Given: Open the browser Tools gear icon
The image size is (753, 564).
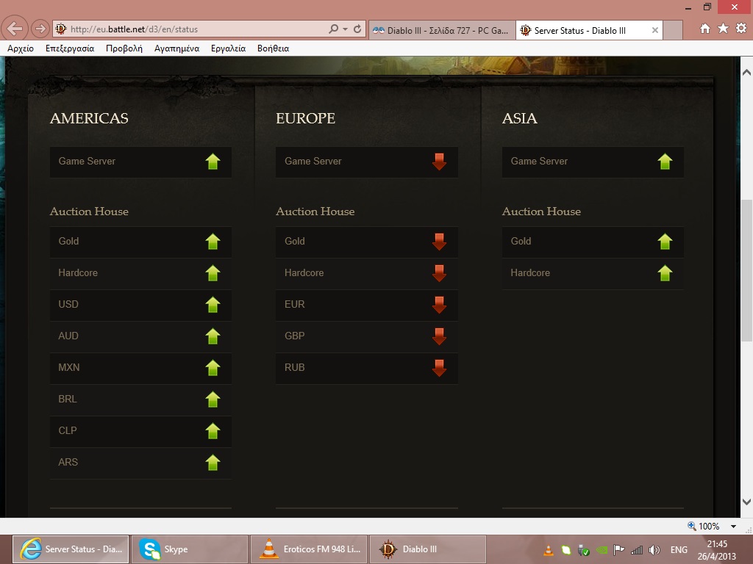Looking at the screenshot, I should pos(741,29).
